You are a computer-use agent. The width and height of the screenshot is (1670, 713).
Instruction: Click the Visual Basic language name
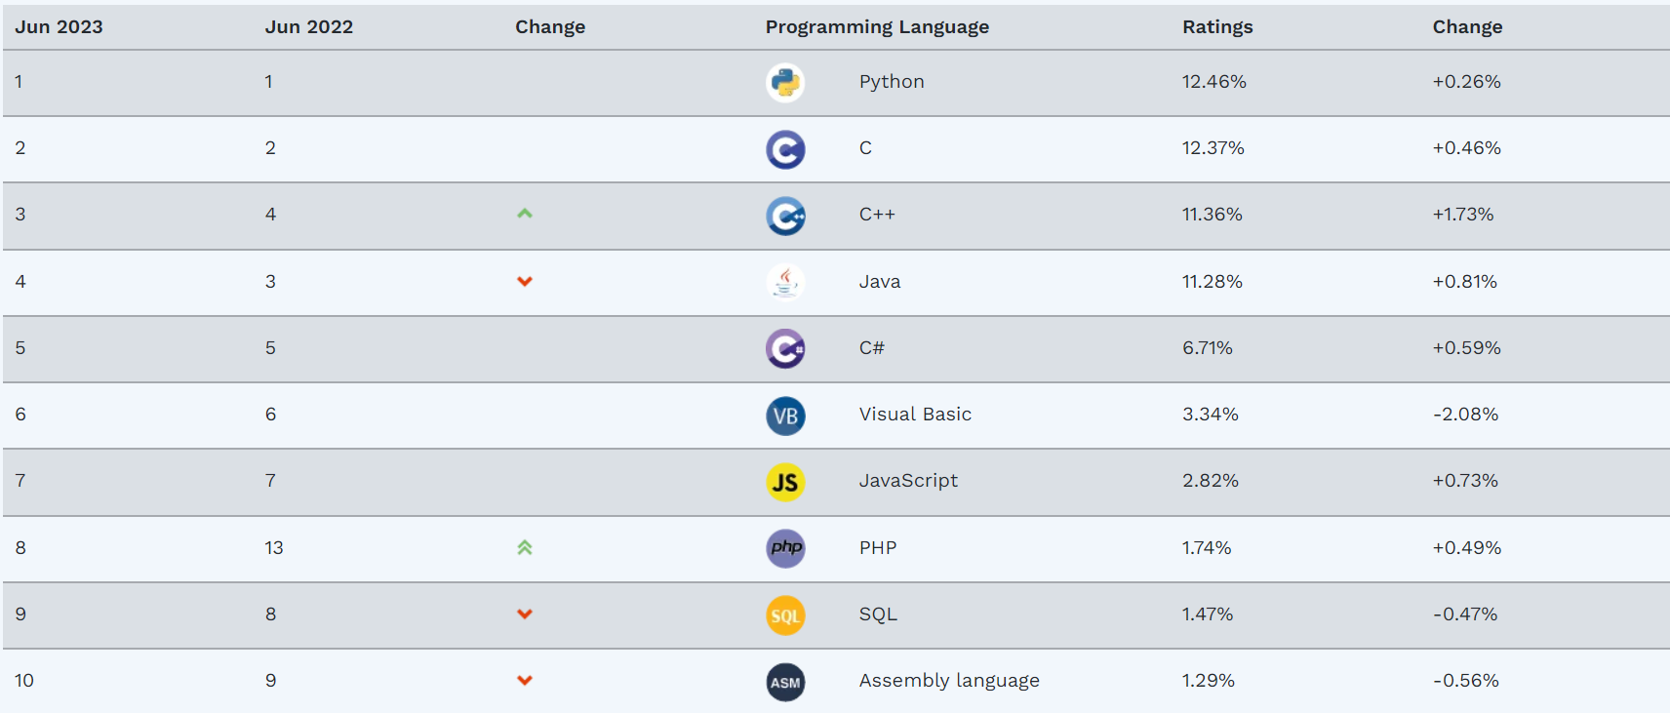(x=915, y=415)
